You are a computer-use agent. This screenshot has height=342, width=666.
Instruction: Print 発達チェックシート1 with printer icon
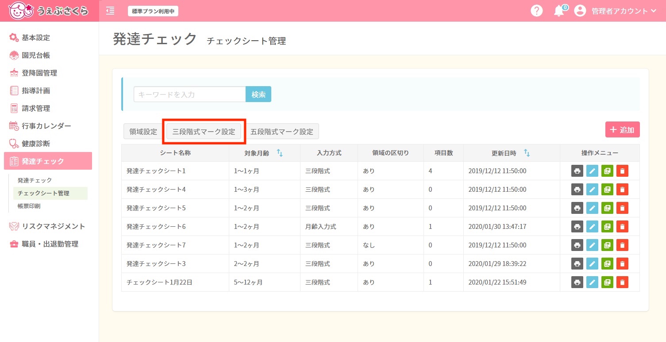[x=577, y=171]
